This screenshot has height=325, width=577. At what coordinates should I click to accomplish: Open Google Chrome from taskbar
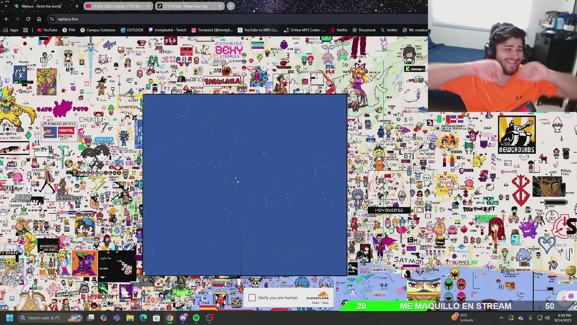click(169, 318)
